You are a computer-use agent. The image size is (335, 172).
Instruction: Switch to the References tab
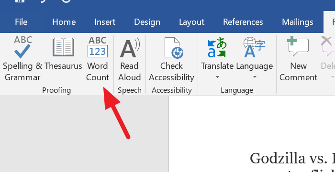point(243,22)
